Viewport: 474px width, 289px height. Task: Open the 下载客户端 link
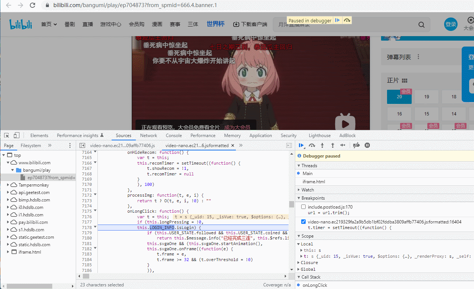click(x=250, y=24)
